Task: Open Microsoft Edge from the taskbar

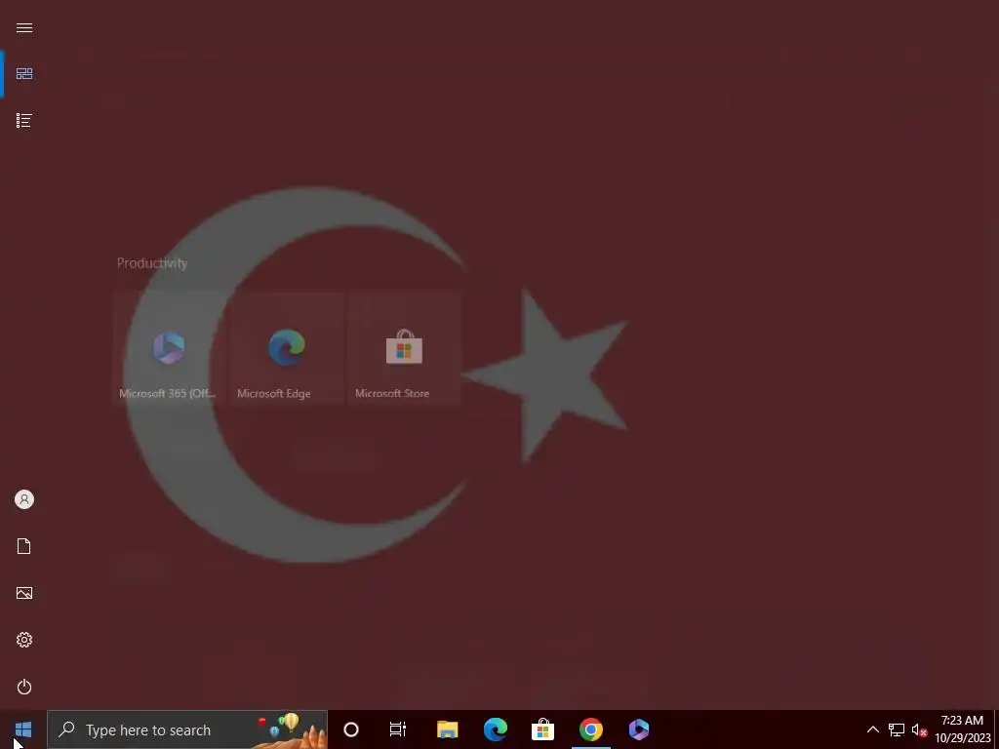Action: coord(495,729)
